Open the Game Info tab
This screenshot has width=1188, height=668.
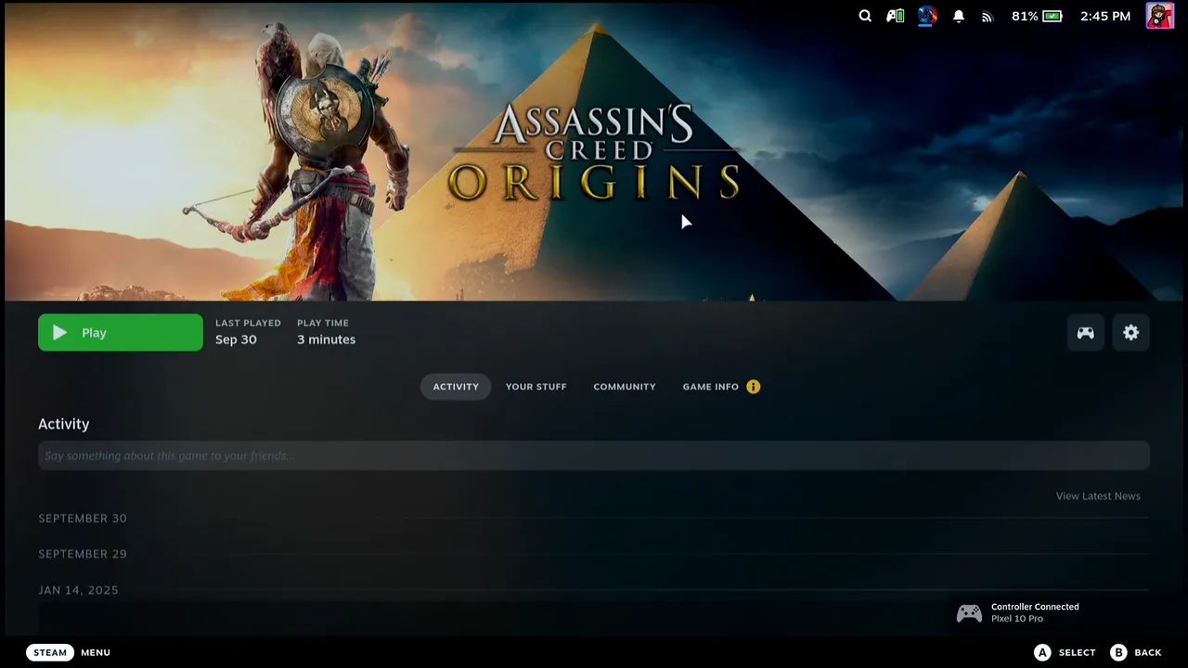pyautogui.click(x=711, y=386)
